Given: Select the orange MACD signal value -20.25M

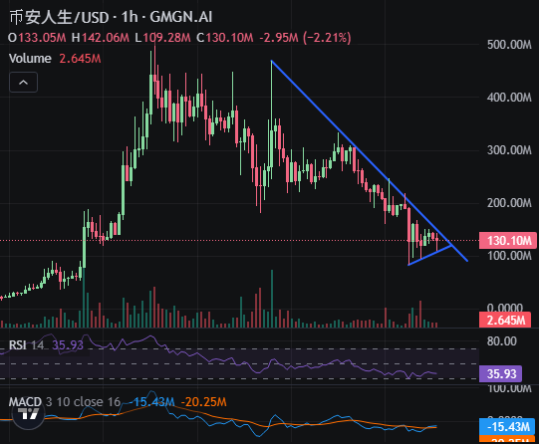Looking at the screenshot, I should coord(203,402).
